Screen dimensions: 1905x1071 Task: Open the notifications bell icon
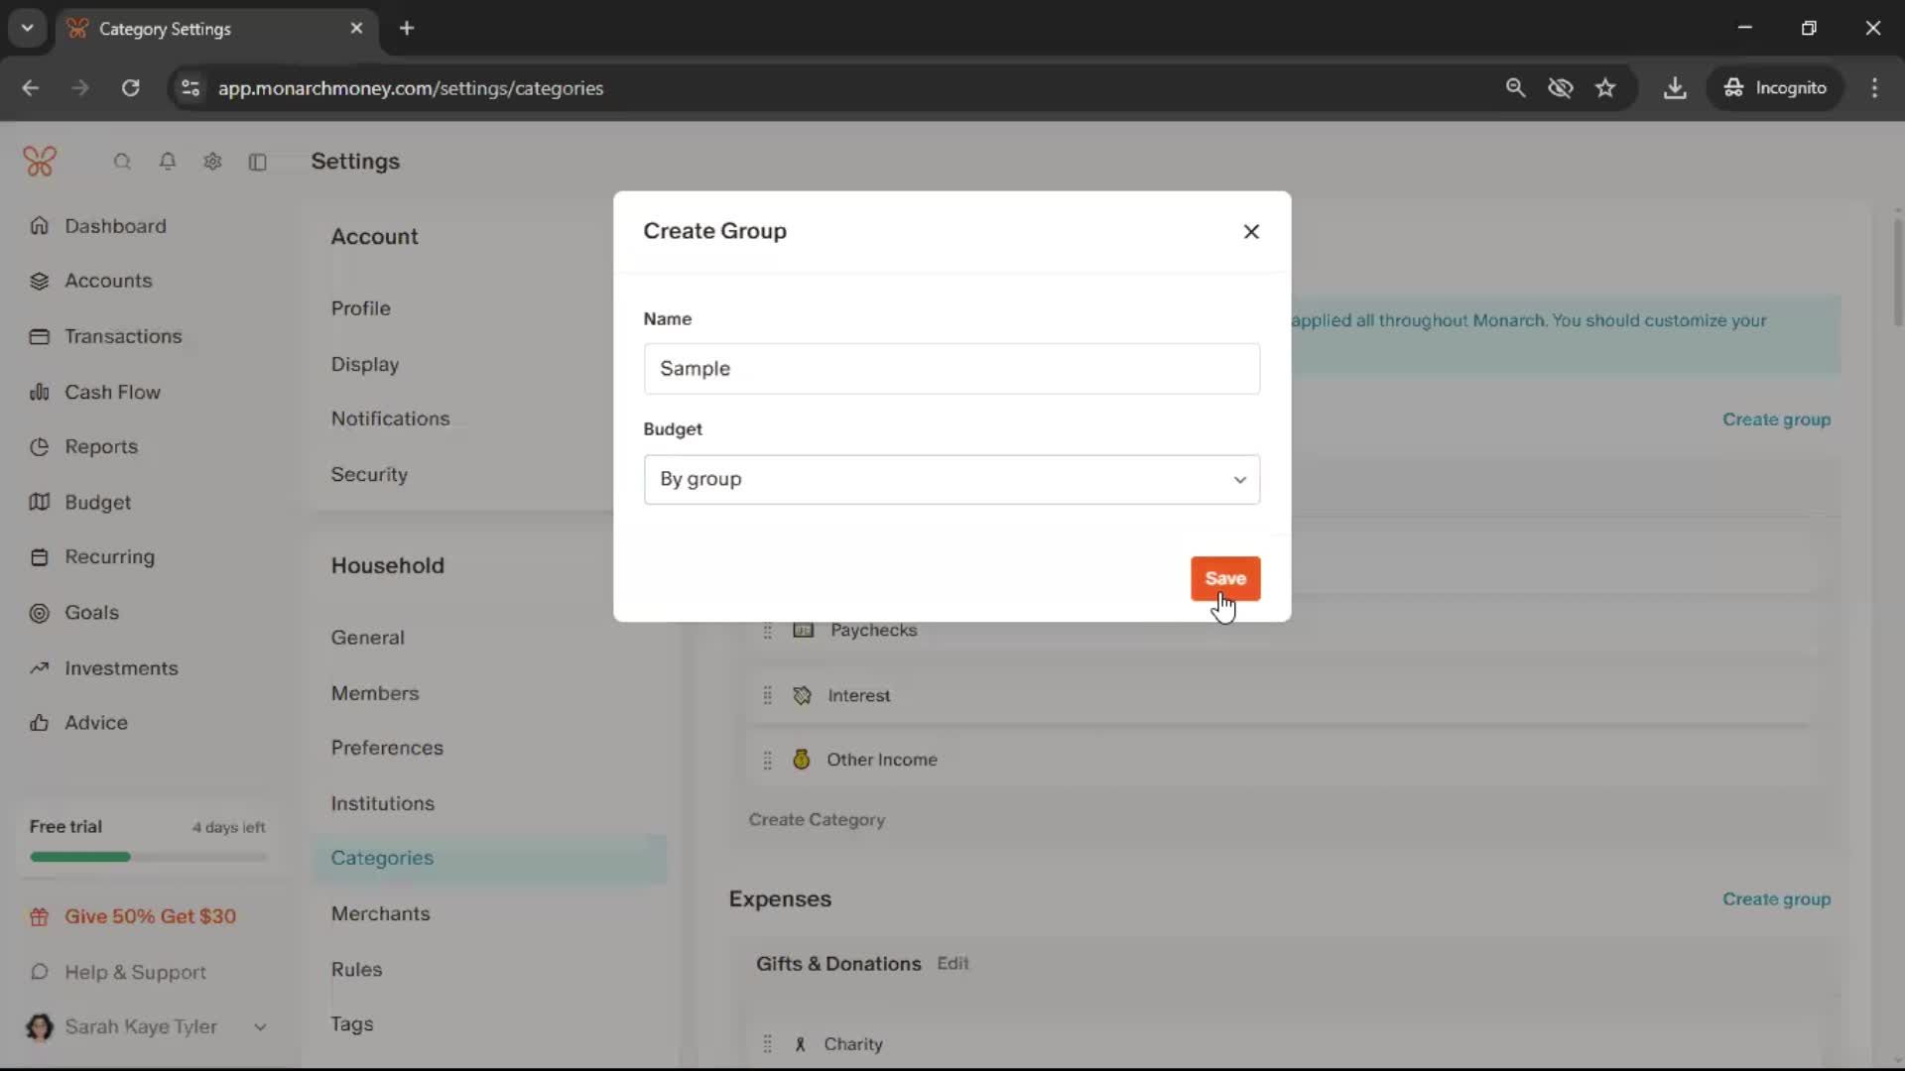(x=168, y=162)
